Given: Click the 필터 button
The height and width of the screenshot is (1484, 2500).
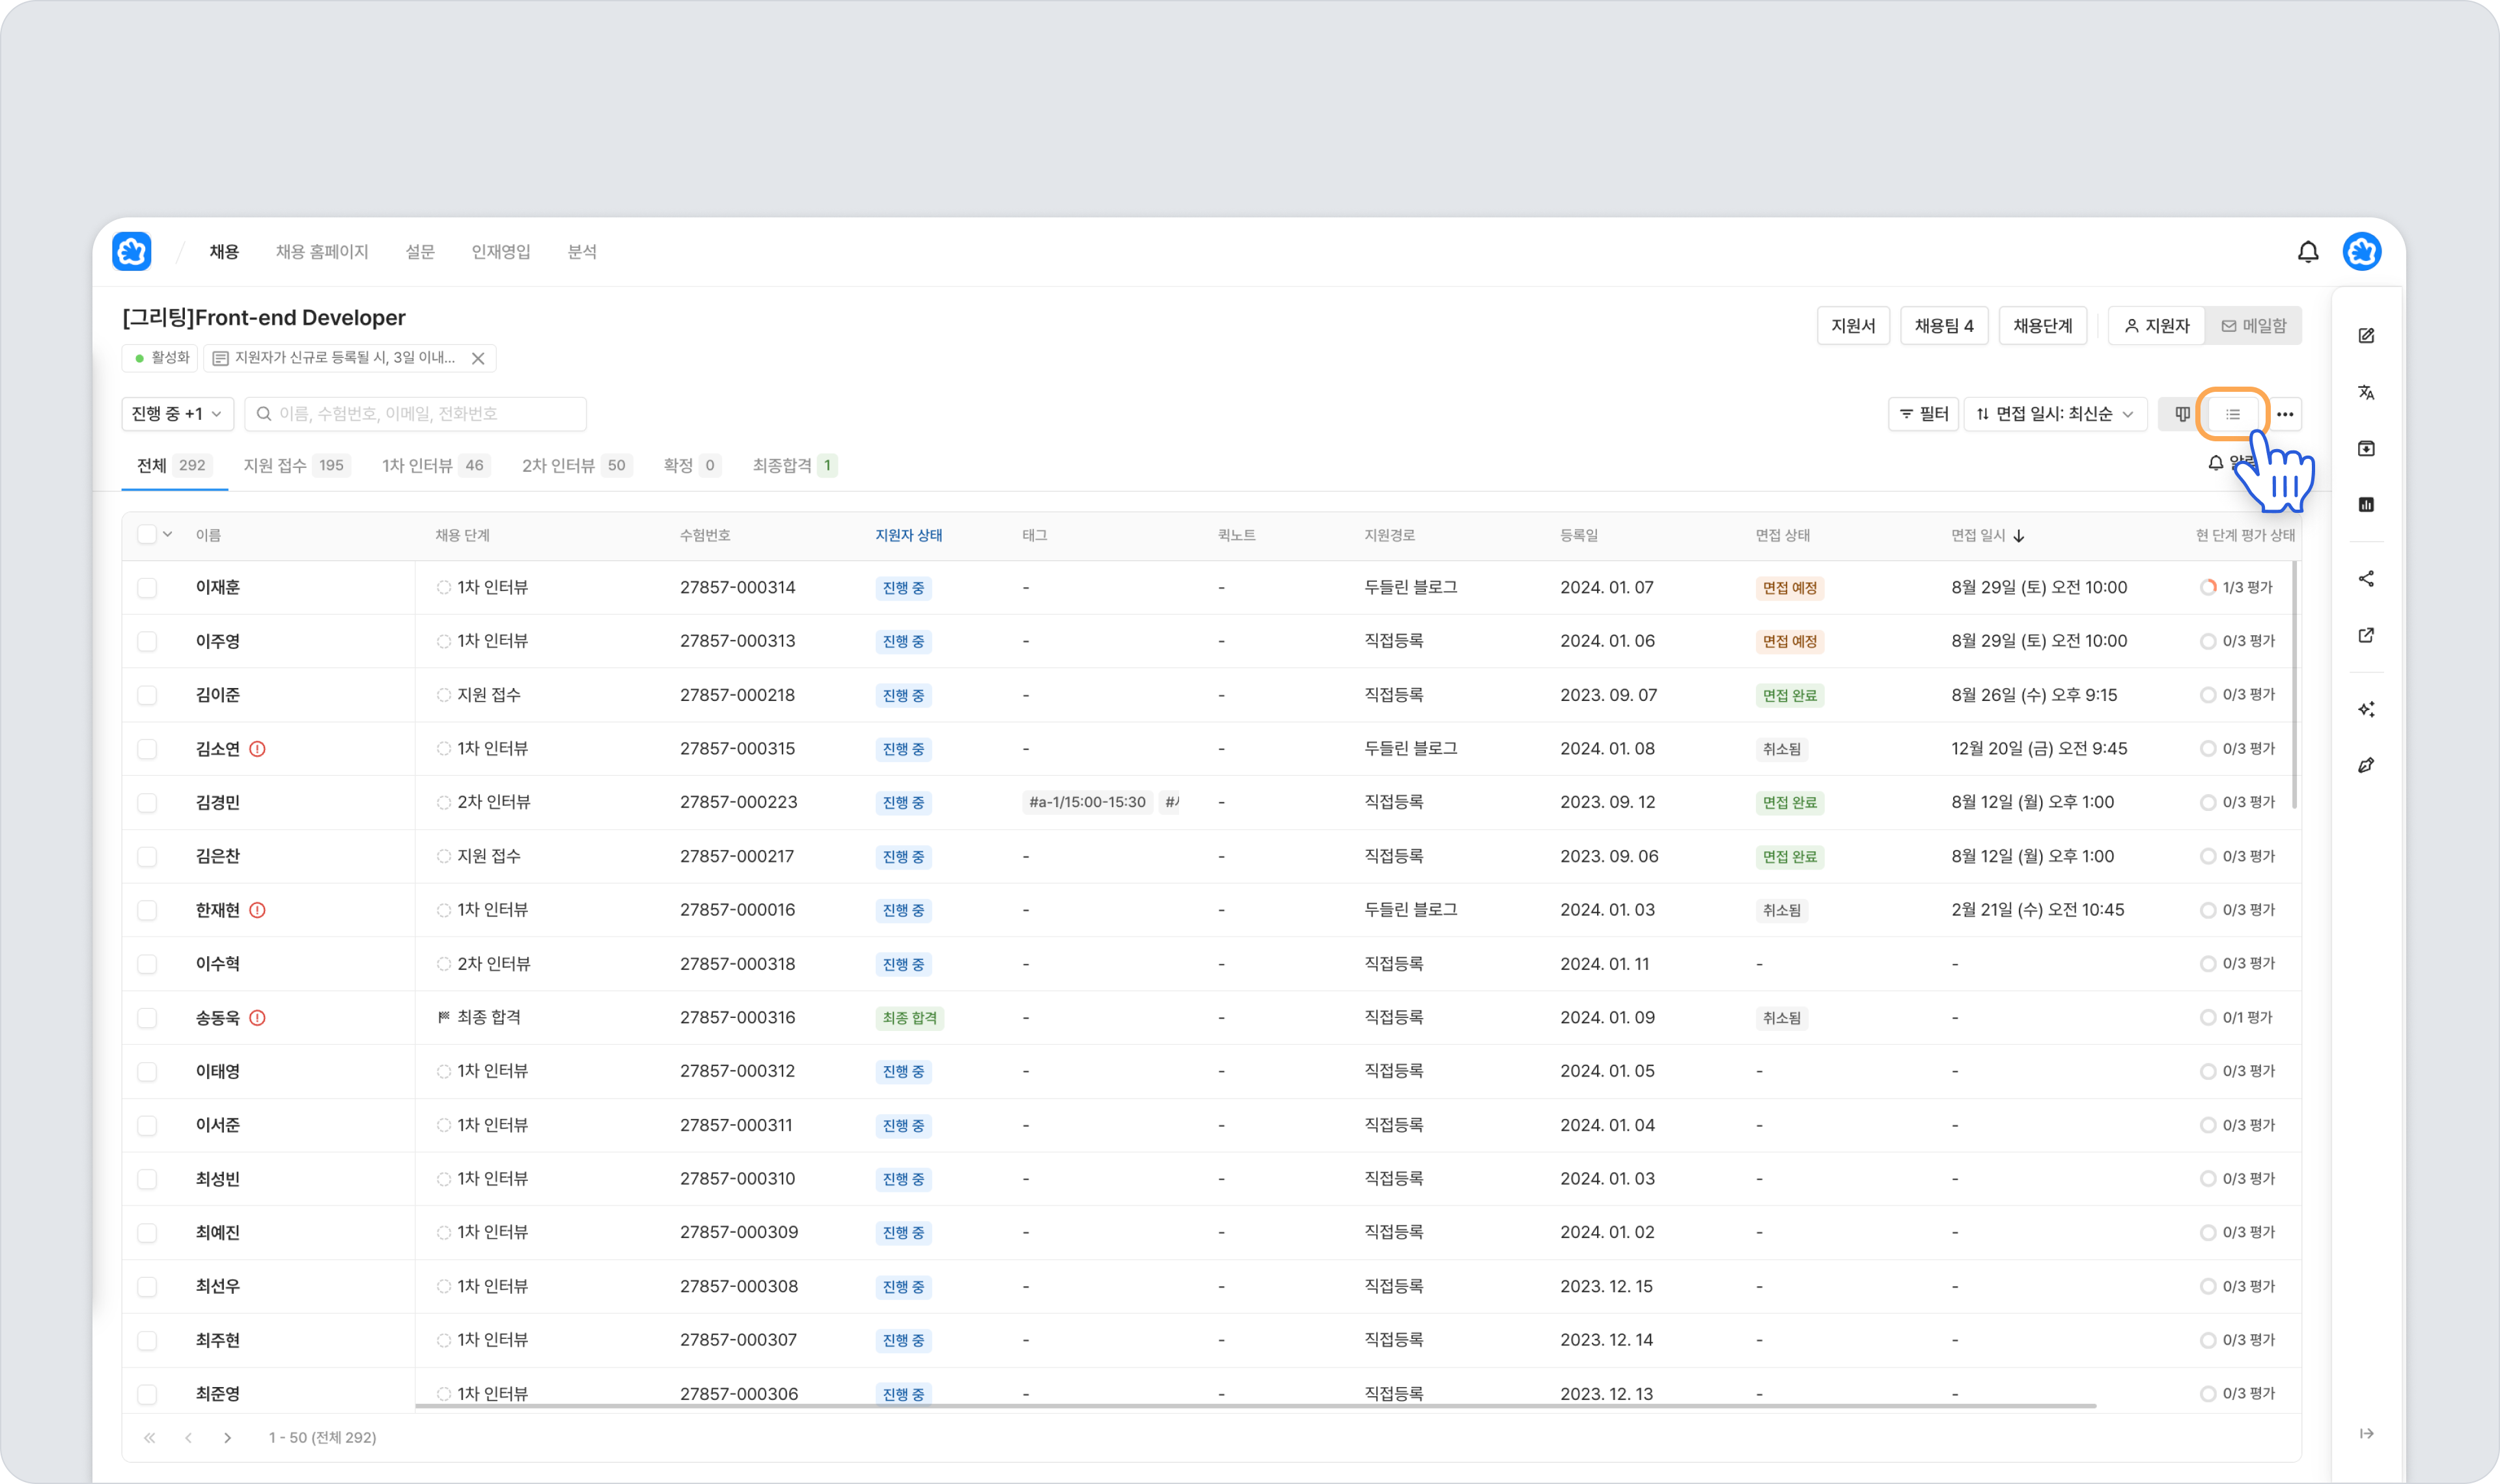Looking at the screenshot, I should pyautogui.click(x=1923, y=414).
